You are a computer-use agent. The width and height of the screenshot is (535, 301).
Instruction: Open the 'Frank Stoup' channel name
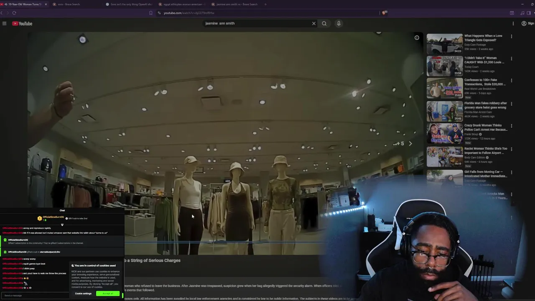pyautogui.click(x=472, y=134)
